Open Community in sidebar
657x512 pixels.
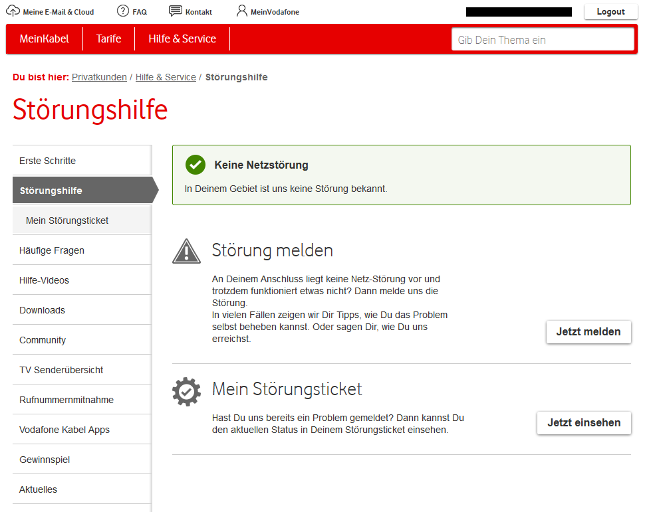tap(82, 340)
